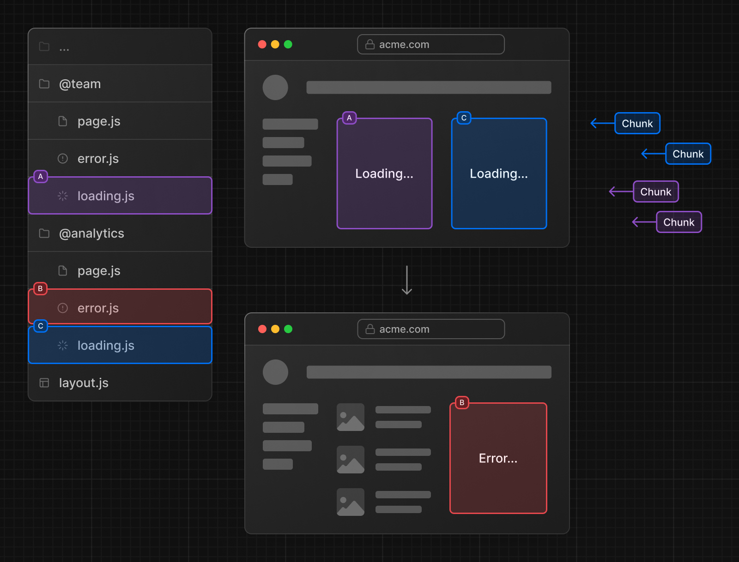Viewport: 739px width, 562px height.
Task: Click the badge B on the highlighted error.js row
Action: (40, 289)
